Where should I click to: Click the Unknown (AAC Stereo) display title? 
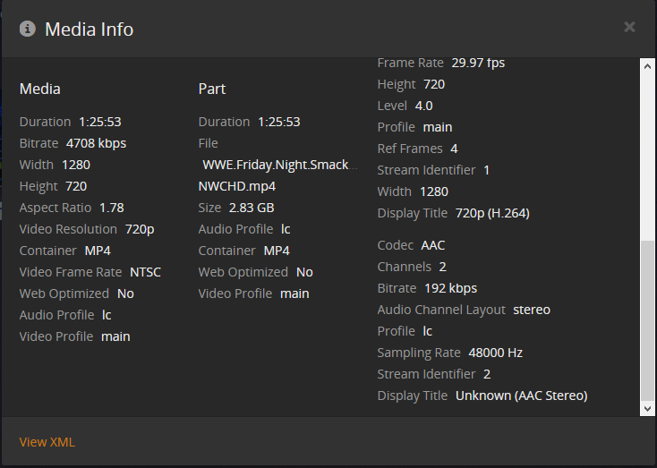coord(521,396)
